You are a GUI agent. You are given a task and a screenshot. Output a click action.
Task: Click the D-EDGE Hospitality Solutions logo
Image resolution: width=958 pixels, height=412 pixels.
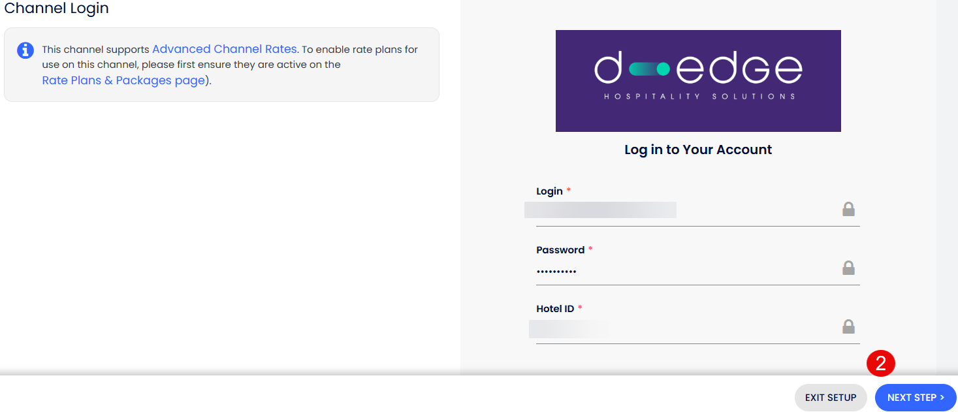point(698,81)
